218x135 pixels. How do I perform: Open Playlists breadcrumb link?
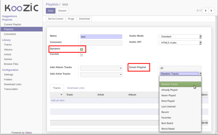click(52, 4)
